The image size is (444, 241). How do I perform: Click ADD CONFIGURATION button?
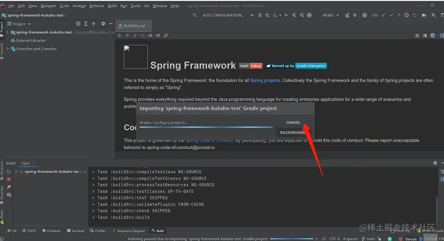click(223, 15)
